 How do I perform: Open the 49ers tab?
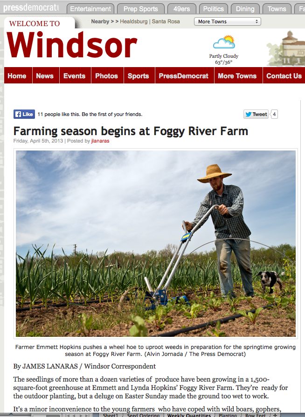(x=181, y=9)
